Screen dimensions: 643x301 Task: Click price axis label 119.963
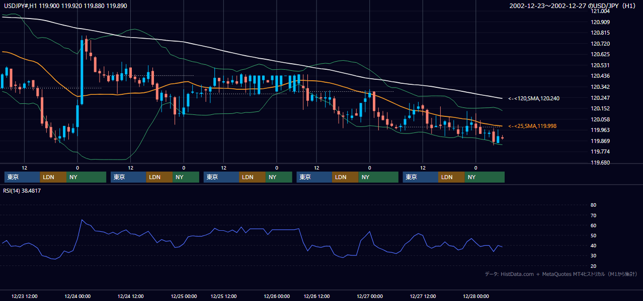click(600, 130)
